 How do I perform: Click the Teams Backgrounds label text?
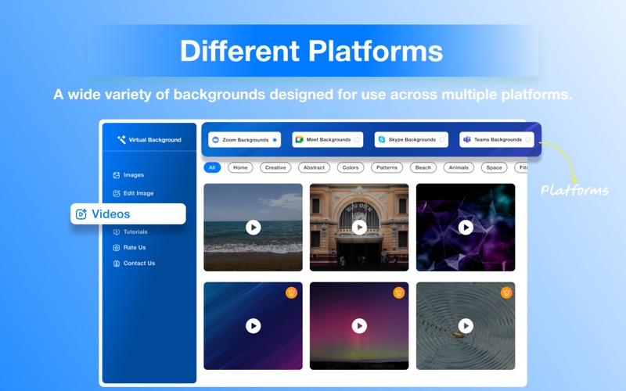click(x=498, y=140)
